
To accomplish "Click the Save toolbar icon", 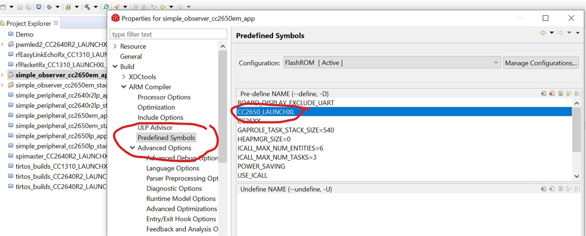I will click(20, 7).
